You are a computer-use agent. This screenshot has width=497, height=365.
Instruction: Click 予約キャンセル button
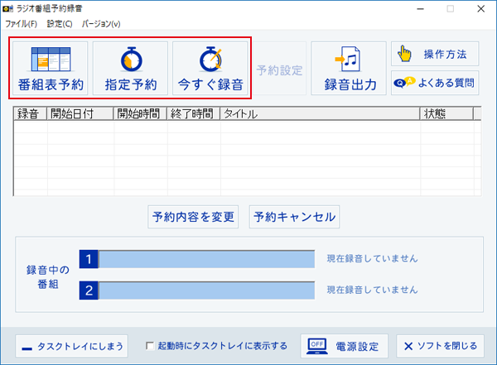click(x=294, y=217)
